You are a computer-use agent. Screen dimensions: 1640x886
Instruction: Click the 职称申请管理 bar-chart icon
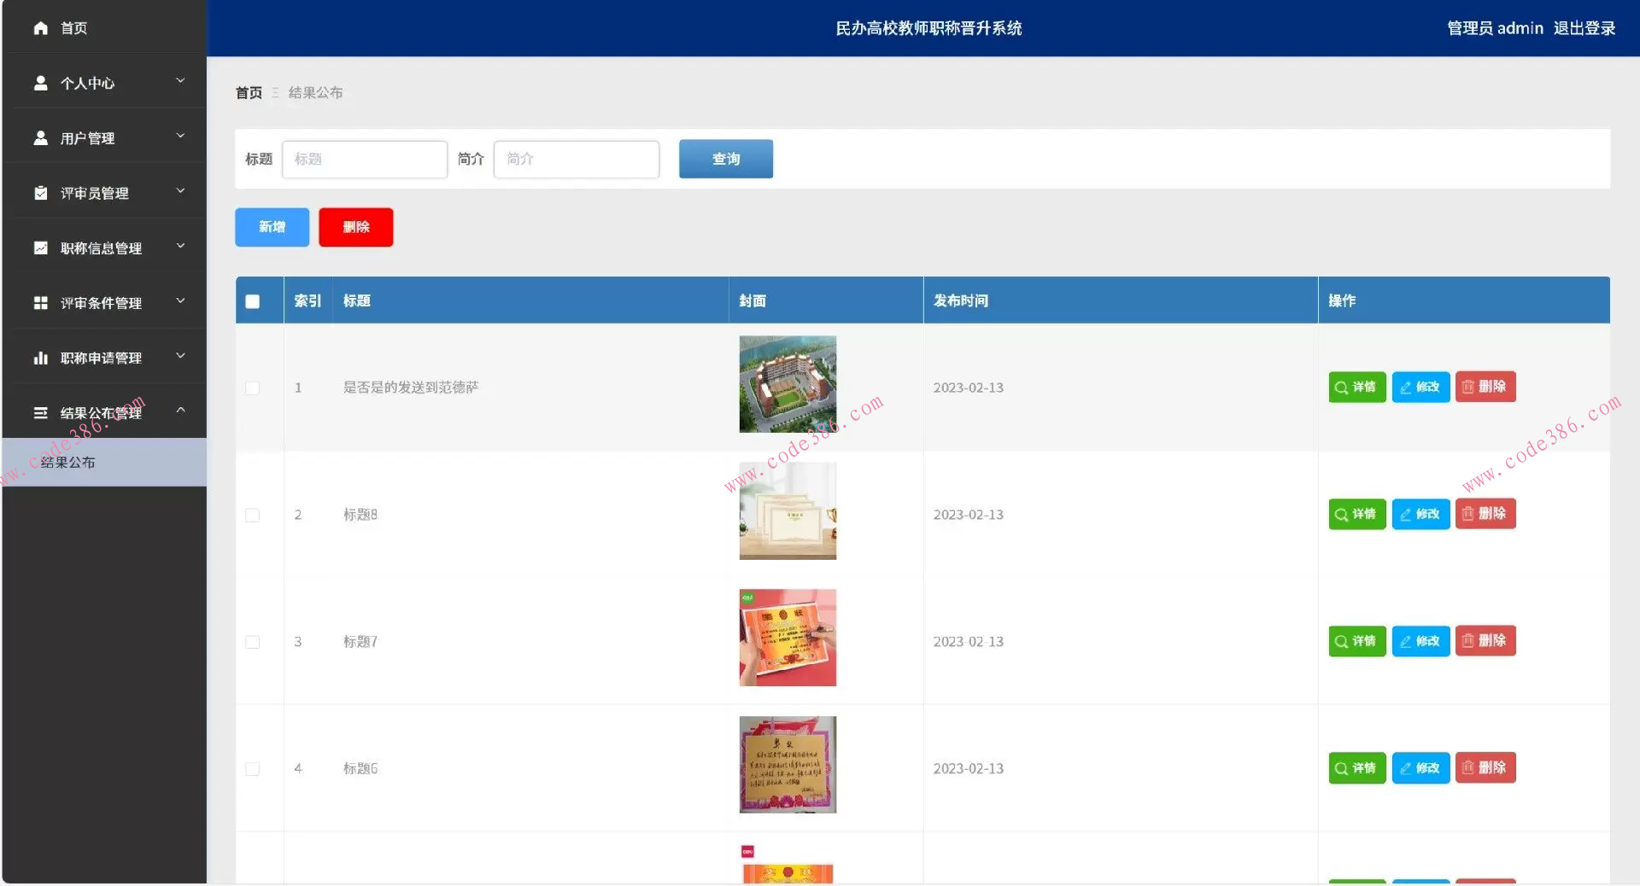pos(40,358)
